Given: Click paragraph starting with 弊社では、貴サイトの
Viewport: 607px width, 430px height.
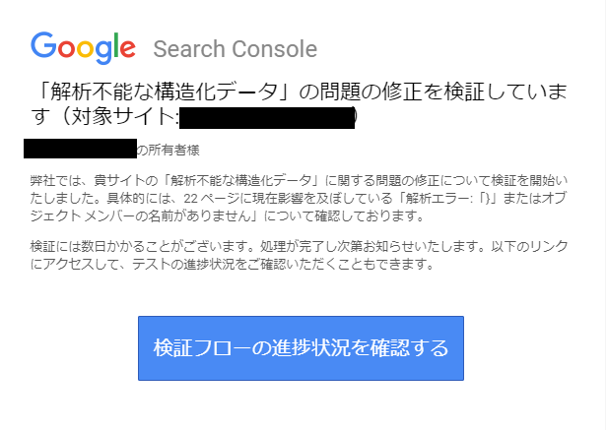Looking at the screenshot, I should point(299,198).
